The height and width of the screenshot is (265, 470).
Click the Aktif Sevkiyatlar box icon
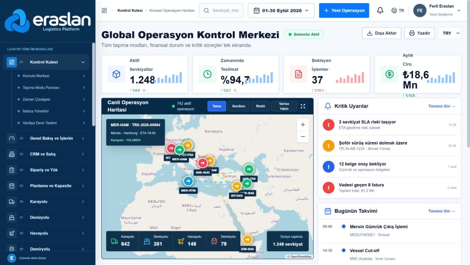pyautogui.click(x=116, y=74)
